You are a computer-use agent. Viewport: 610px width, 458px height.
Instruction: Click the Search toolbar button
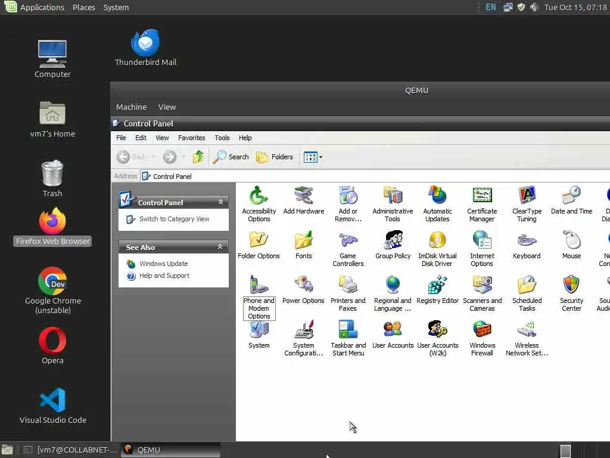click(x=231, y=157)
